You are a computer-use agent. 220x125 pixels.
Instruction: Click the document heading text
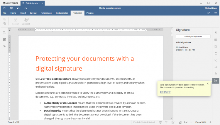coord(85,63)
